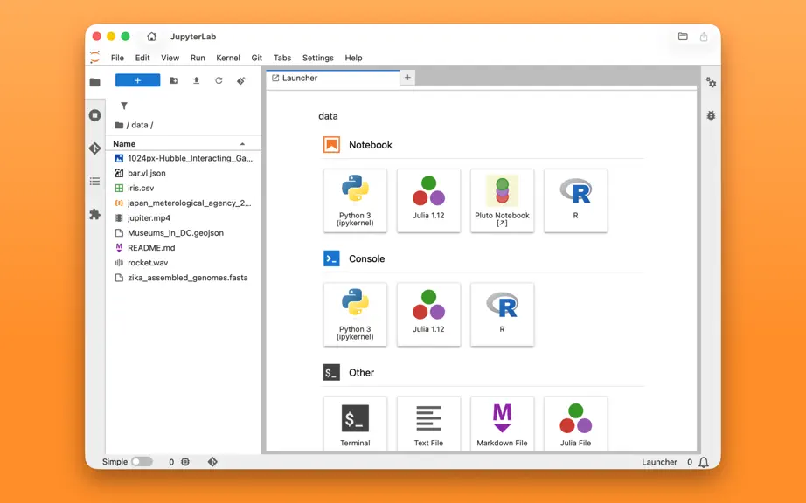Click the home icon in title bar

coord(151,37)
